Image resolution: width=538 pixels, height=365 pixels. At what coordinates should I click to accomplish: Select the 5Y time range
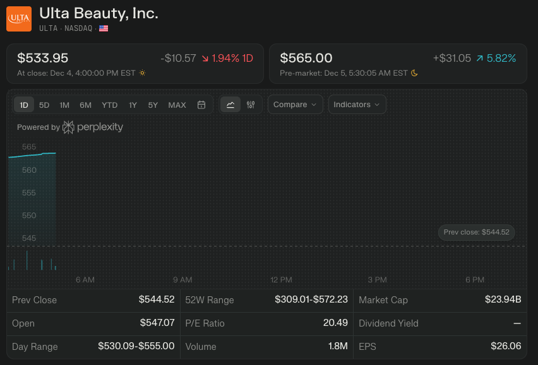tap(153, 105)
